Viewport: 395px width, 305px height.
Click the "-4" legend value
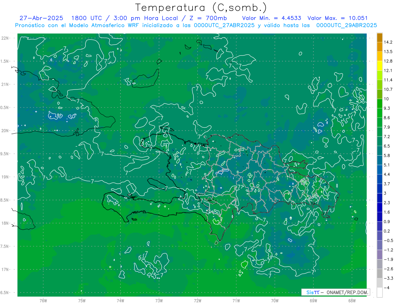(387, 288)
